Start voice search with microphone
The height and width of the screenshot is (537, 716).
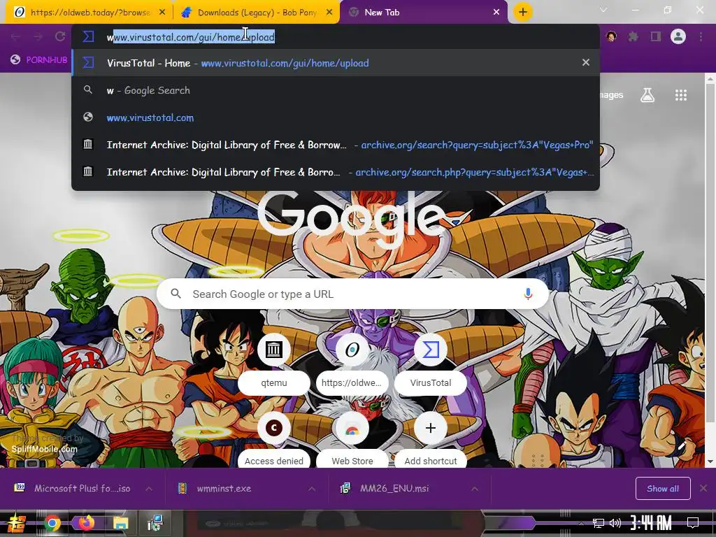tap(528, 294)
